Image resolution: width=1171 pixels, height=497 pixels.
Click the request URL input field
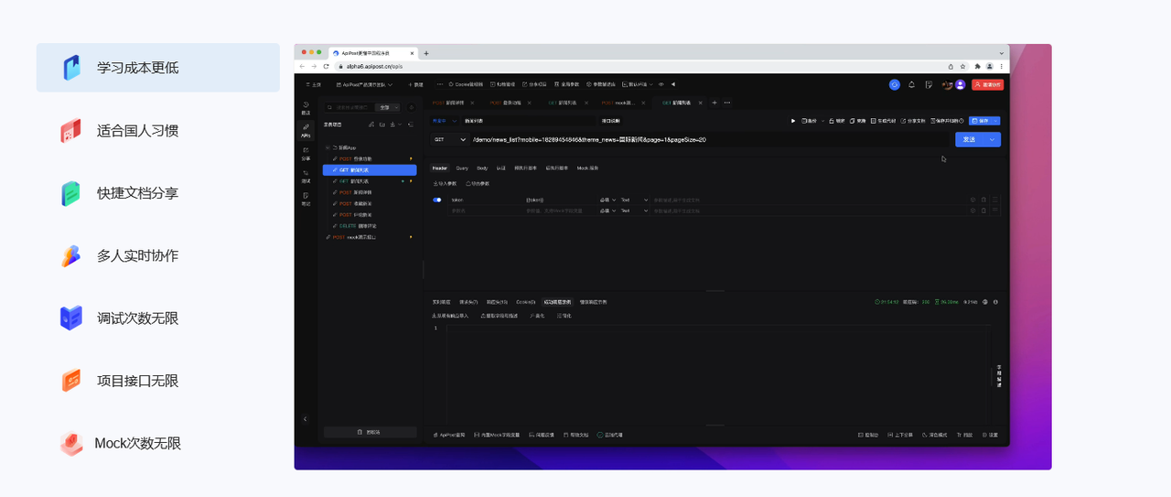click(709, 139)
